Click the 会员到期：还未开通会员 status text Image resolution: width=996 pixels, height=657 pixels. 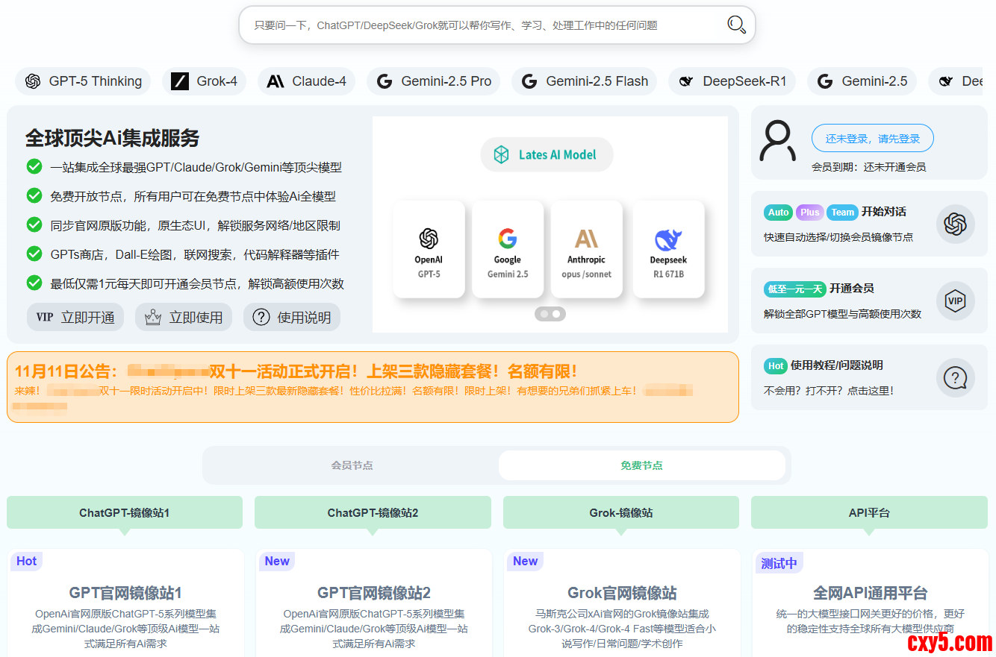(x=868, y=167)
